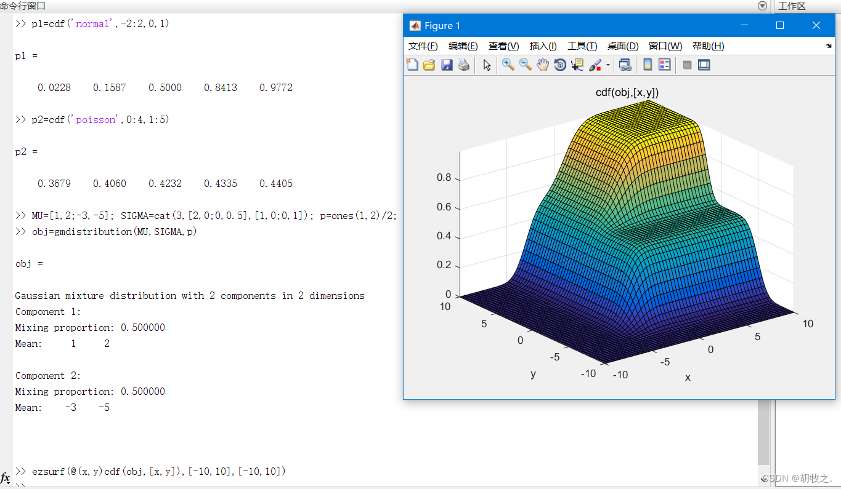This screenshot has height=489, width=841.
Task: Open the brush color dropdown arrow
Action: pyautogui.click(x=608, y=65)
